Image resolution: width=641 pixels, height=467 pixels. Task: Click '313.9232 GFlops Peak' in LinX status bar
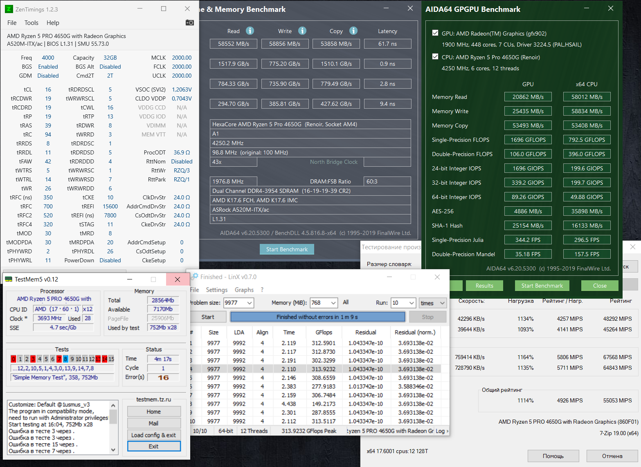pyautogui.click(x=309, y=431)
